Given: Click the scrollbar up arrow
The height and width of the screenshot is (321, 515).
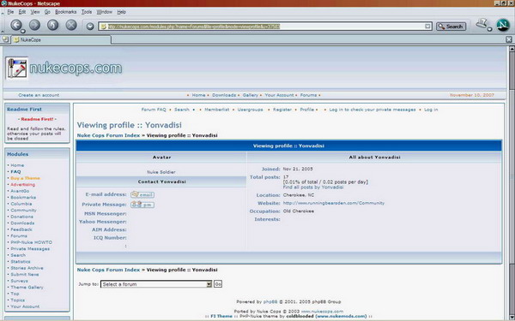Looking at the screenshot, I should tap(512, 49).
